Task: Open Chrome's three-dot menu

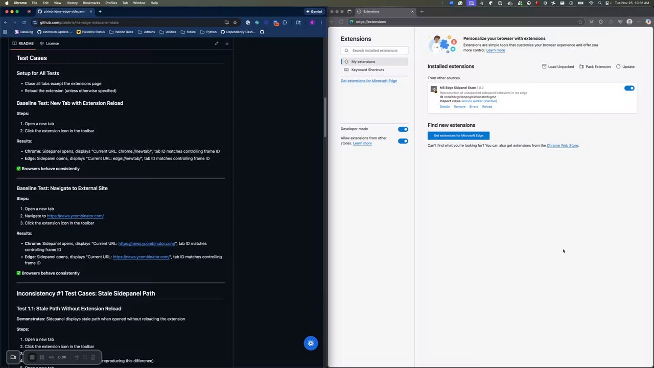Action: point(321,22)
